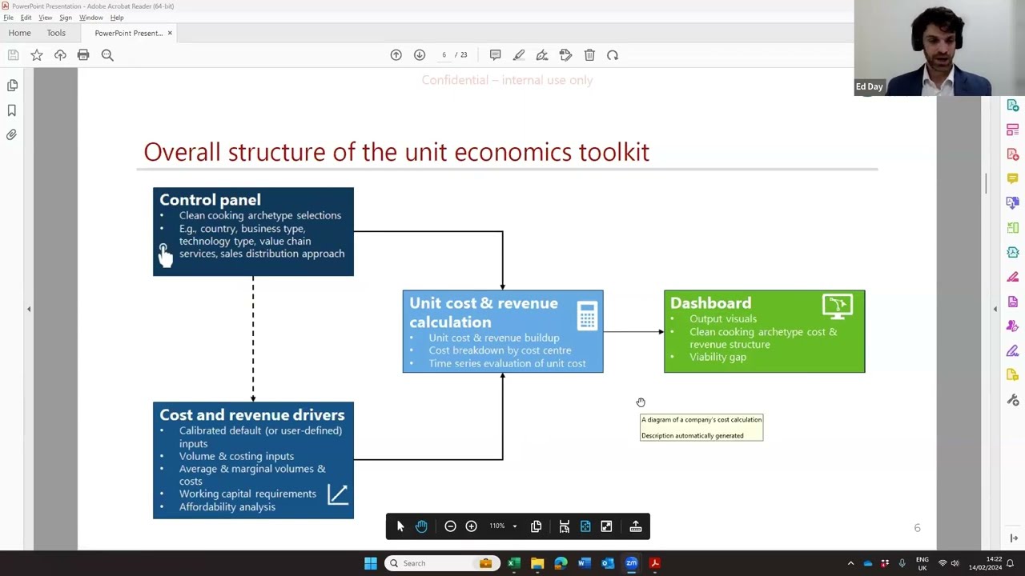Viewport: 1025px width, 576px height.
Task: Open Word from the taskbar
Action: 584,563
